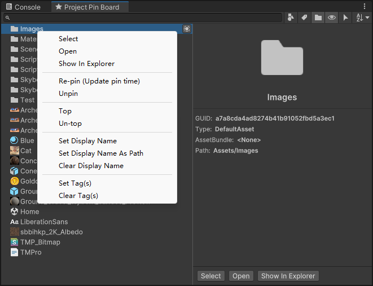Choose Open in the context menu

point(107,51)
